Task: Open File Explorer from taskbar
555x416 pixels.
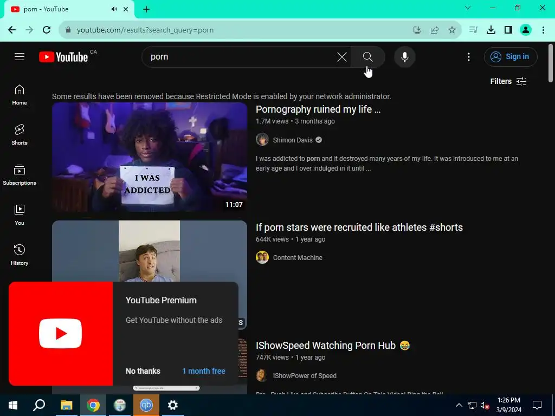Action: point(66,405)
